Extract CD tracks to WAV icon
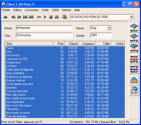 pos(134,28)
